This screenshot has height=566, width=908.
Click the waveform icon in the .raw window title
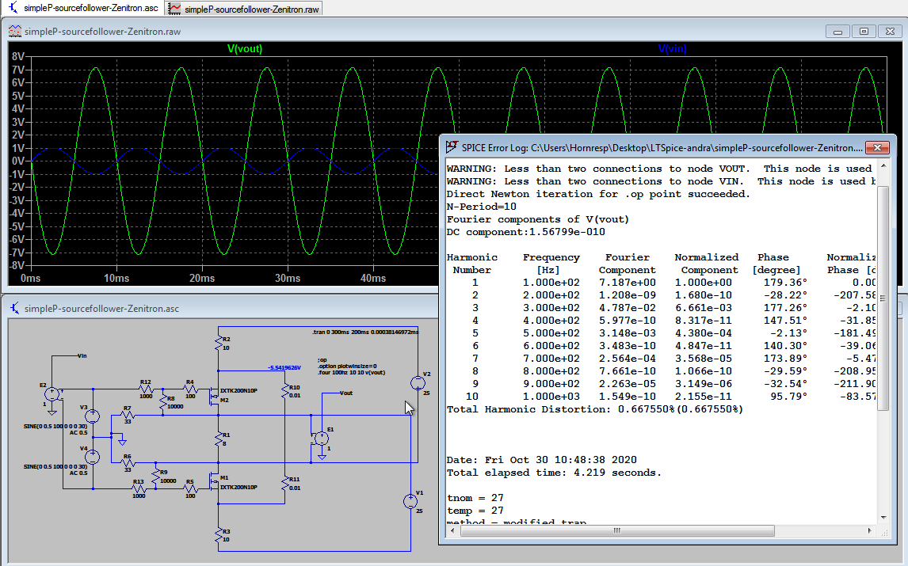tap(14, 31)
